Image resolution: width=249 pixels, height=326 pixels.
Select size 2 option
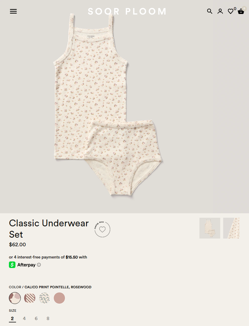pos(12,319)
